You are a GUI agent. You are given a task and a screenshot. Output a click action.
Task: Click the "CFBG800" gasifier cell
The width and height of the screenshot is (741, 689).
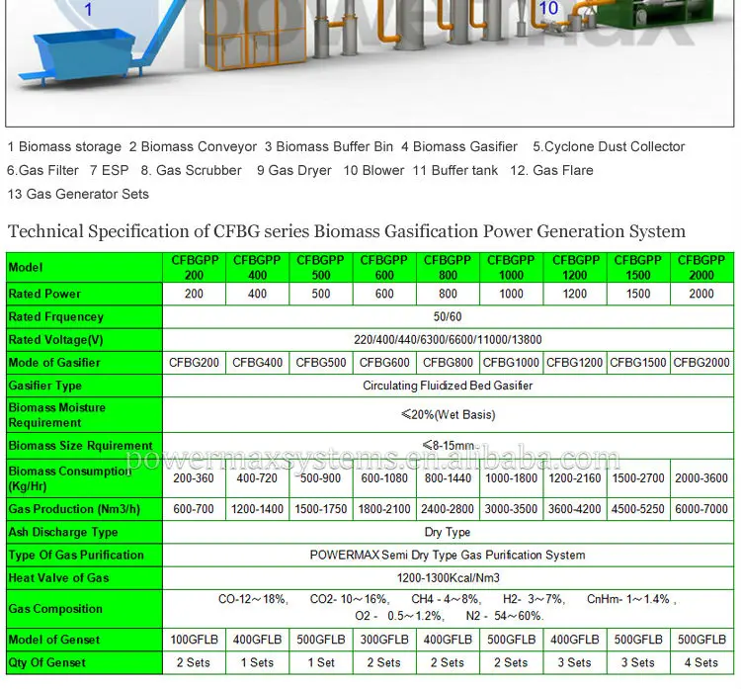point(448,363)
